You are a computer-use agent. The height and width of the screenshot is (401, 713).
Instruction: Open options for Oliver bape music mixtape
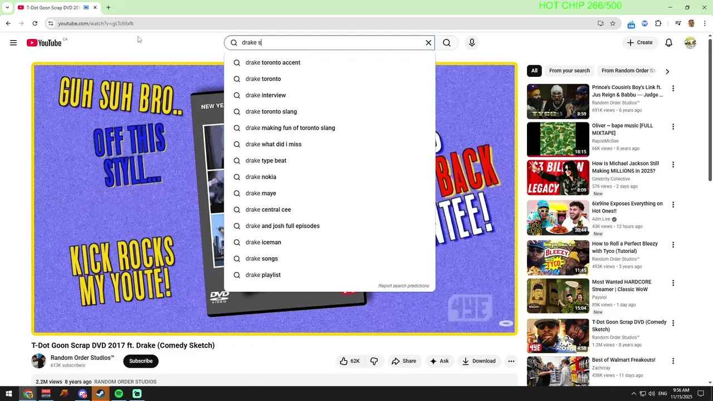(x=673, y=126)
